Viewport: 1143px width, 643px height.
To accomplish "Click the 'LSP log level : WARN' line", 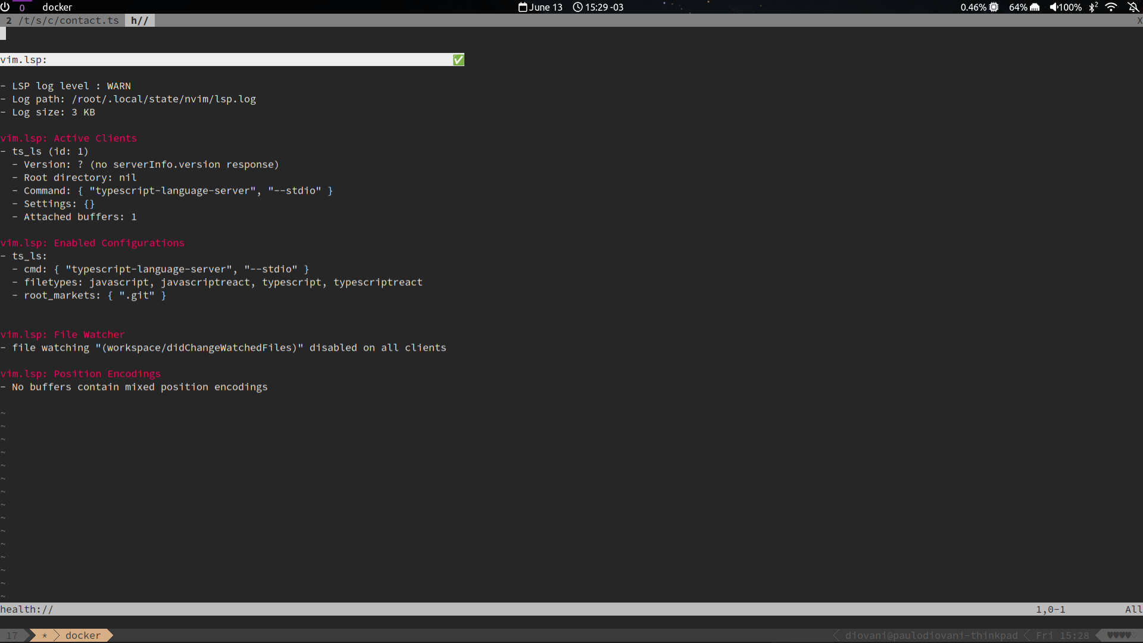I will [x=65, y=86].
